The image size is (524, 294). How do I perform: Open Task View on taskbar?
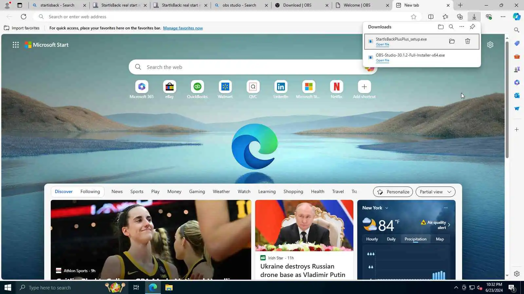[x=136, y=287]
